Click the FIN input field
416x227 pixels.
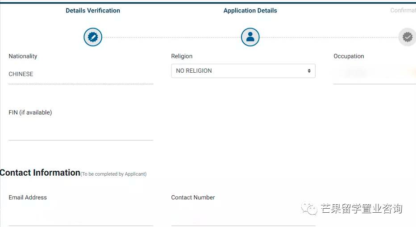point(80,132)
